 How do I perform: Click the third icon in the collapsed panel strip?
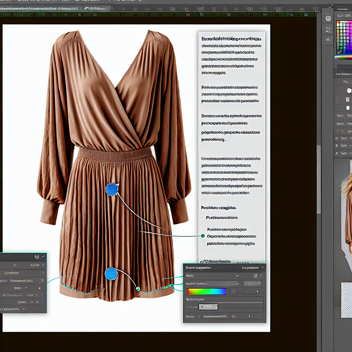click(328, 40)
